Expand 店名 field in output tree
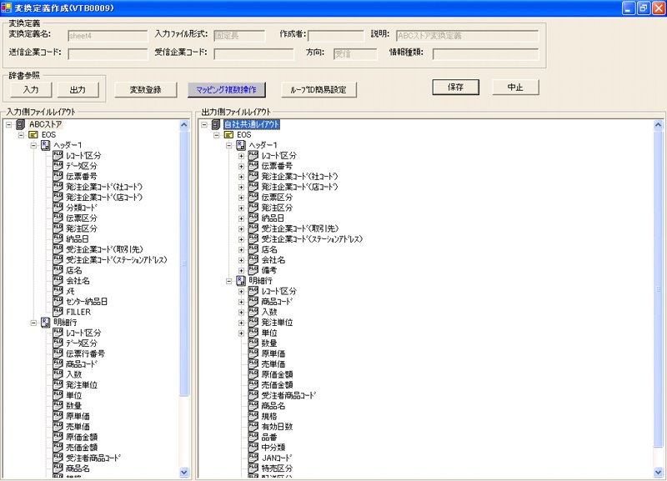Image resolution: width=667 pixels, height=481 pixels. (x=241, y=249)
